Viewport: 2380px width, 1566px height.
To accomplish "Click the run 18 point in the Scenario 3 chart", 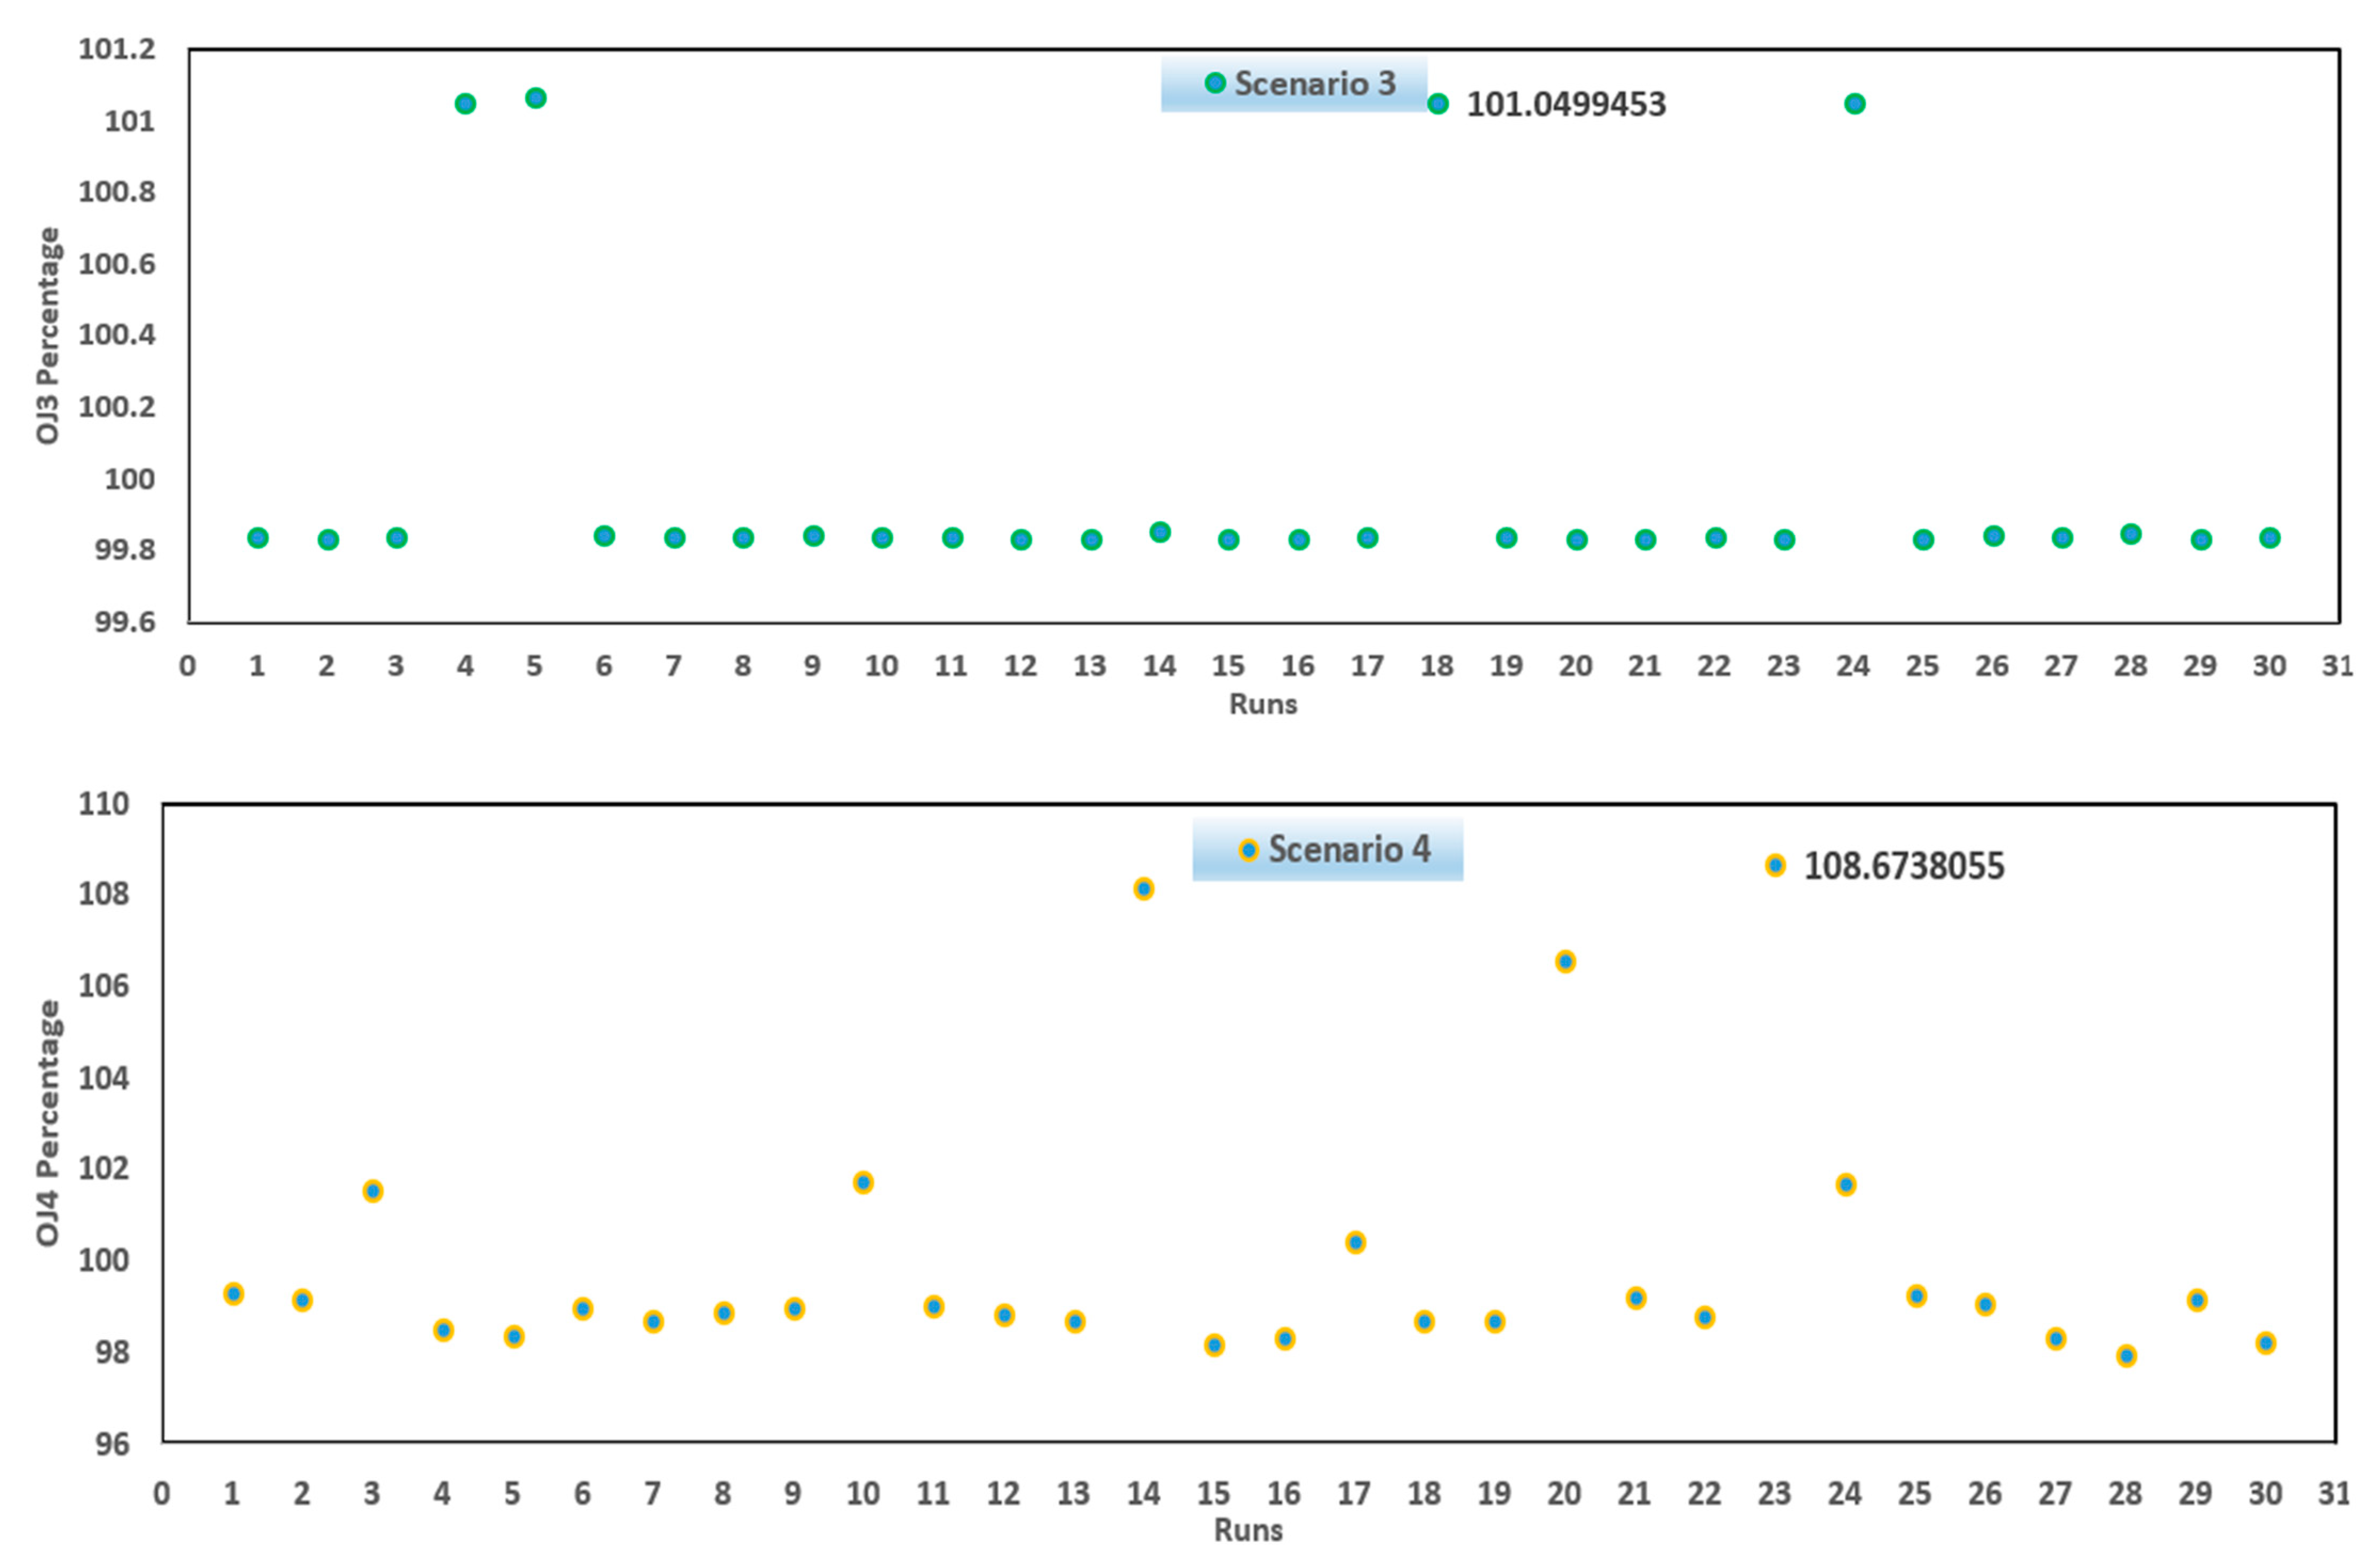I will point(1438,104).
